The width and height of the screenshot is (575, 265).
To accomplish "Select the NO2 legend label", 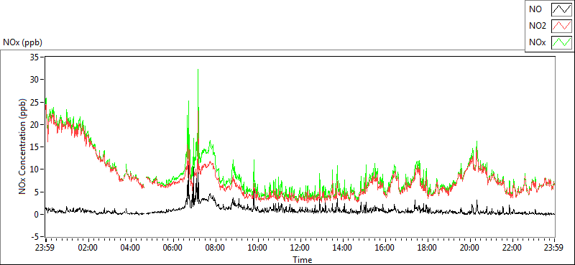I will pyautogui.click(x=538, y=26).
